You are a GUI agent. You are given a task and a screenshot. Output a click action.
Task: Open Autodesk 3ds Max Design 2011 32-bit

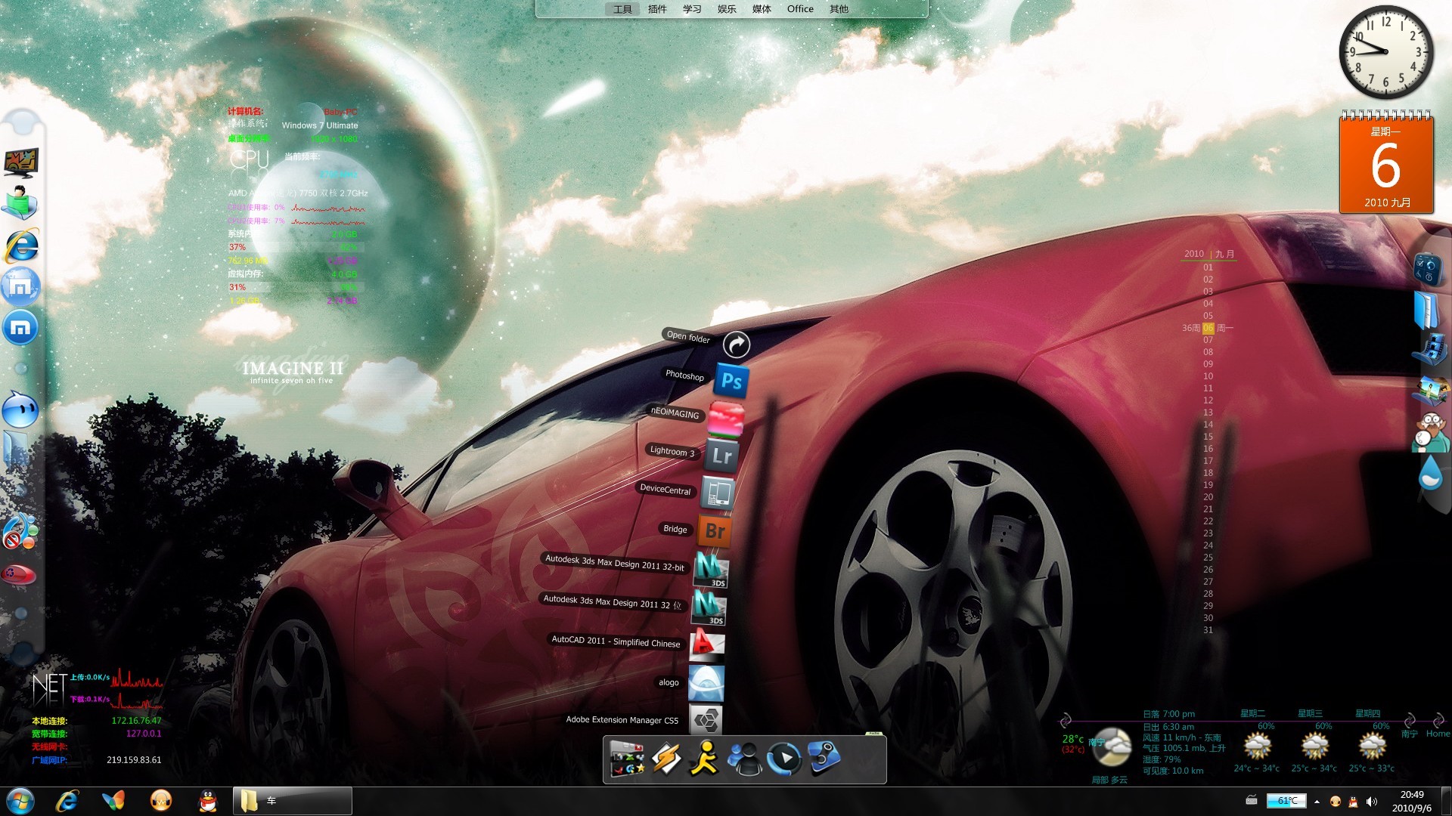[712, 570]
